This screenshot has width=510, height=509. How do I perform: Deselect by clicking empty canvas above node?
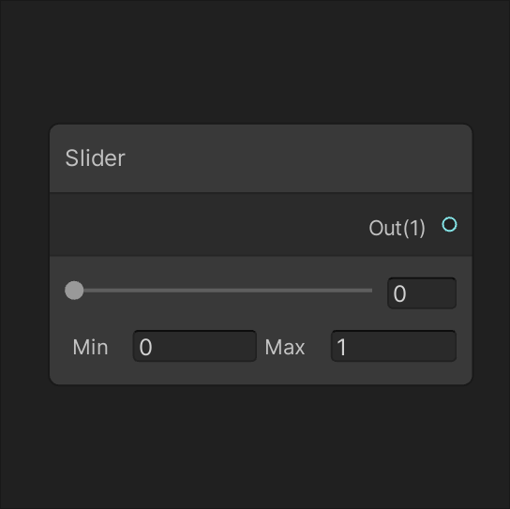pos(255,62)
